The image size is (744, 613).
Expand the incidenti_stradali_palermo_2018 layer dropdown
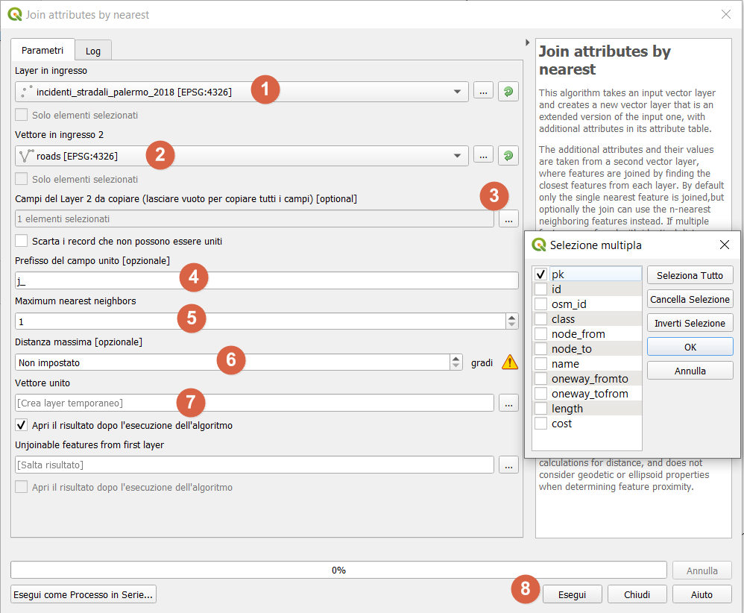coord(457,92)
